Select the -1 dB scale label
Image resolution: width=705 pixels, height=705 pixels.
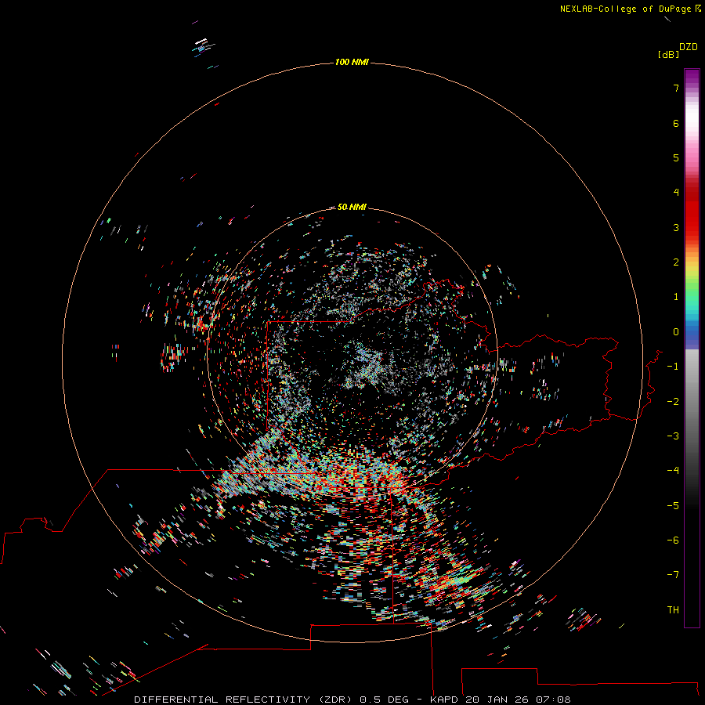(673, 367)
